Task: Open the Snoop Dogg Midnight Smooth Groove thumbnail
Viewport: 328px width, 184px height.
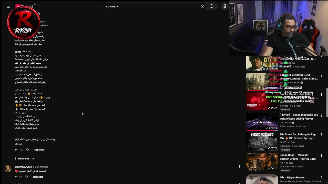Action: (x=262, y=162)
